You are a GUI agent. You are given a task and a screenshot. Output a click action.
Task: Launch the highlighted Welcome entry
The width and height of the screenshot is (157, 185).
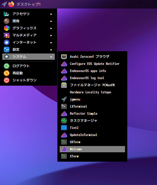pyautogui.click(x=92, y=149)
